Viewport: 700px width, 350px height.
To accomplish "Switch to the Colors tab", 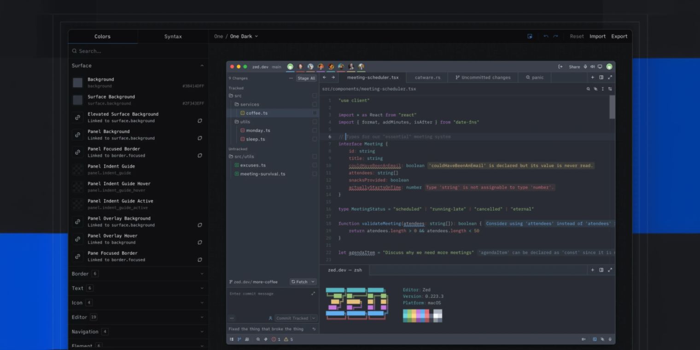I will [x=102, y=36].
